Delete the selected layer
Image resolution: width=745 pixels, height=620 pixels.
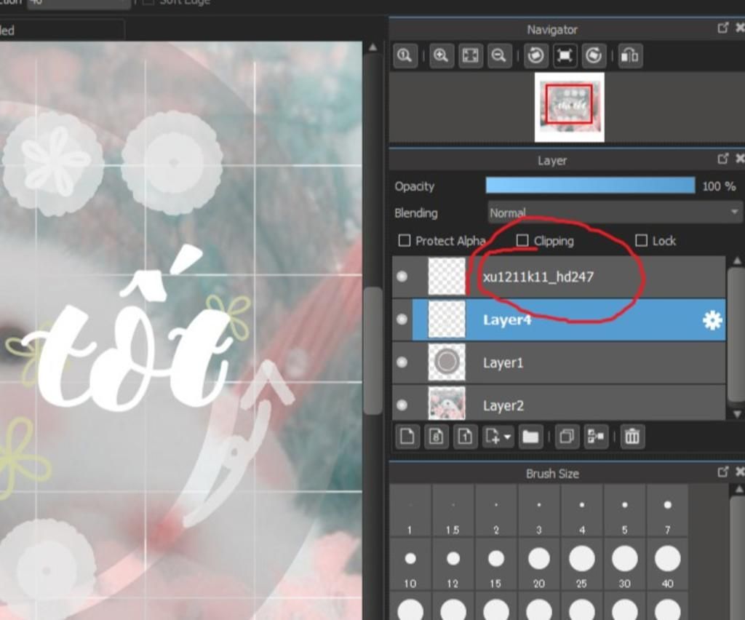632,436
